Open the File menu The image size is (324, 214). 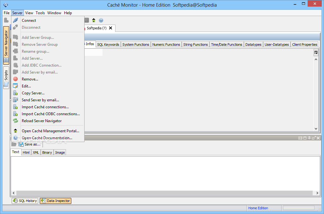pyautogui.click(x=7, y=13)
